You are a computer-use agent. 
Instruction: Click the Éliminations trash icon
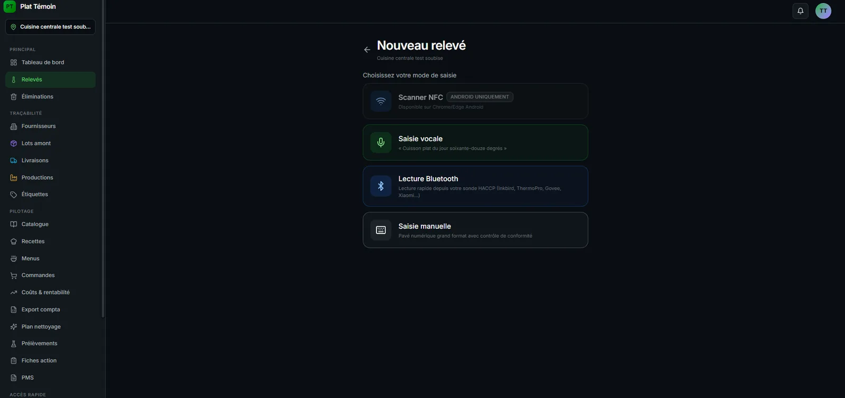[14, 97]
